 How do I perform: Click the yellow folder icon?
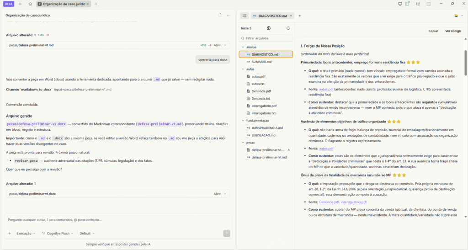(x=456, y=16)
